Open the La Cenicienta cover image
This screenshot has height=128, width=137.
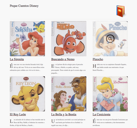[110, 94]
